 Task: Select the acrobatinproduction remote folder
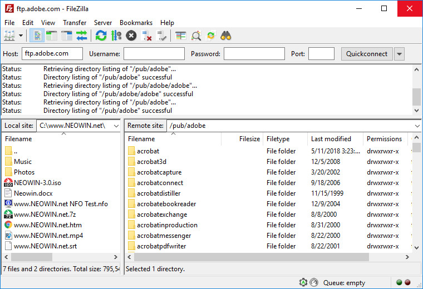point(269,225)
